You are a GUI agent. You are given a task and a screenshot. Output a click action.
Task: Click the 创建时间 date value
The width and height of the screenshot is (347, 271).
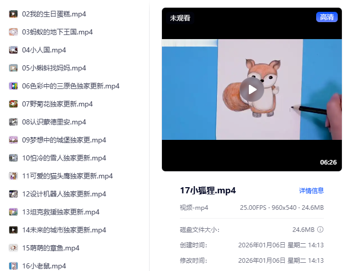point(281,245)
